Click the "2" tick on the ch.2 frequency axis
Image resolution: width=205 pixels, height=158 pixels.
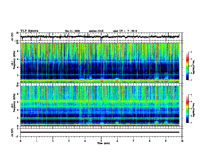coord(18,118)
